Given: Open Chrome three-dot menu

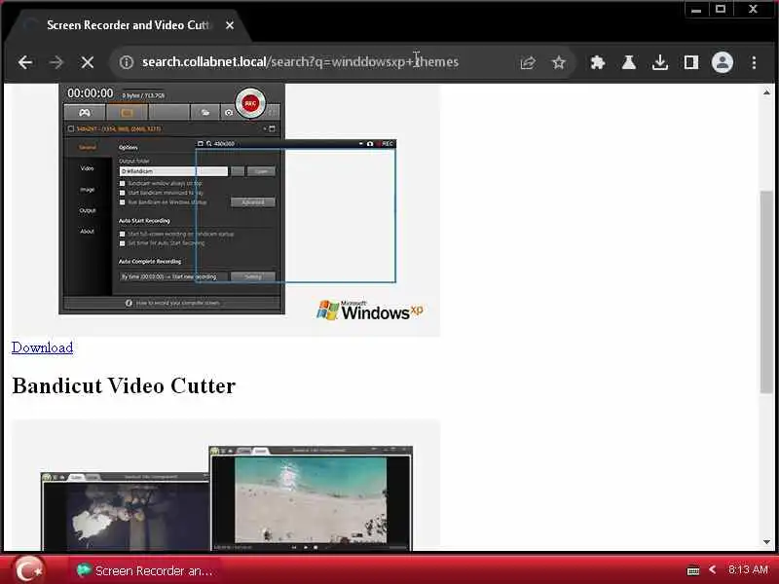Looking at the screenshot, I should coord(754,62).
